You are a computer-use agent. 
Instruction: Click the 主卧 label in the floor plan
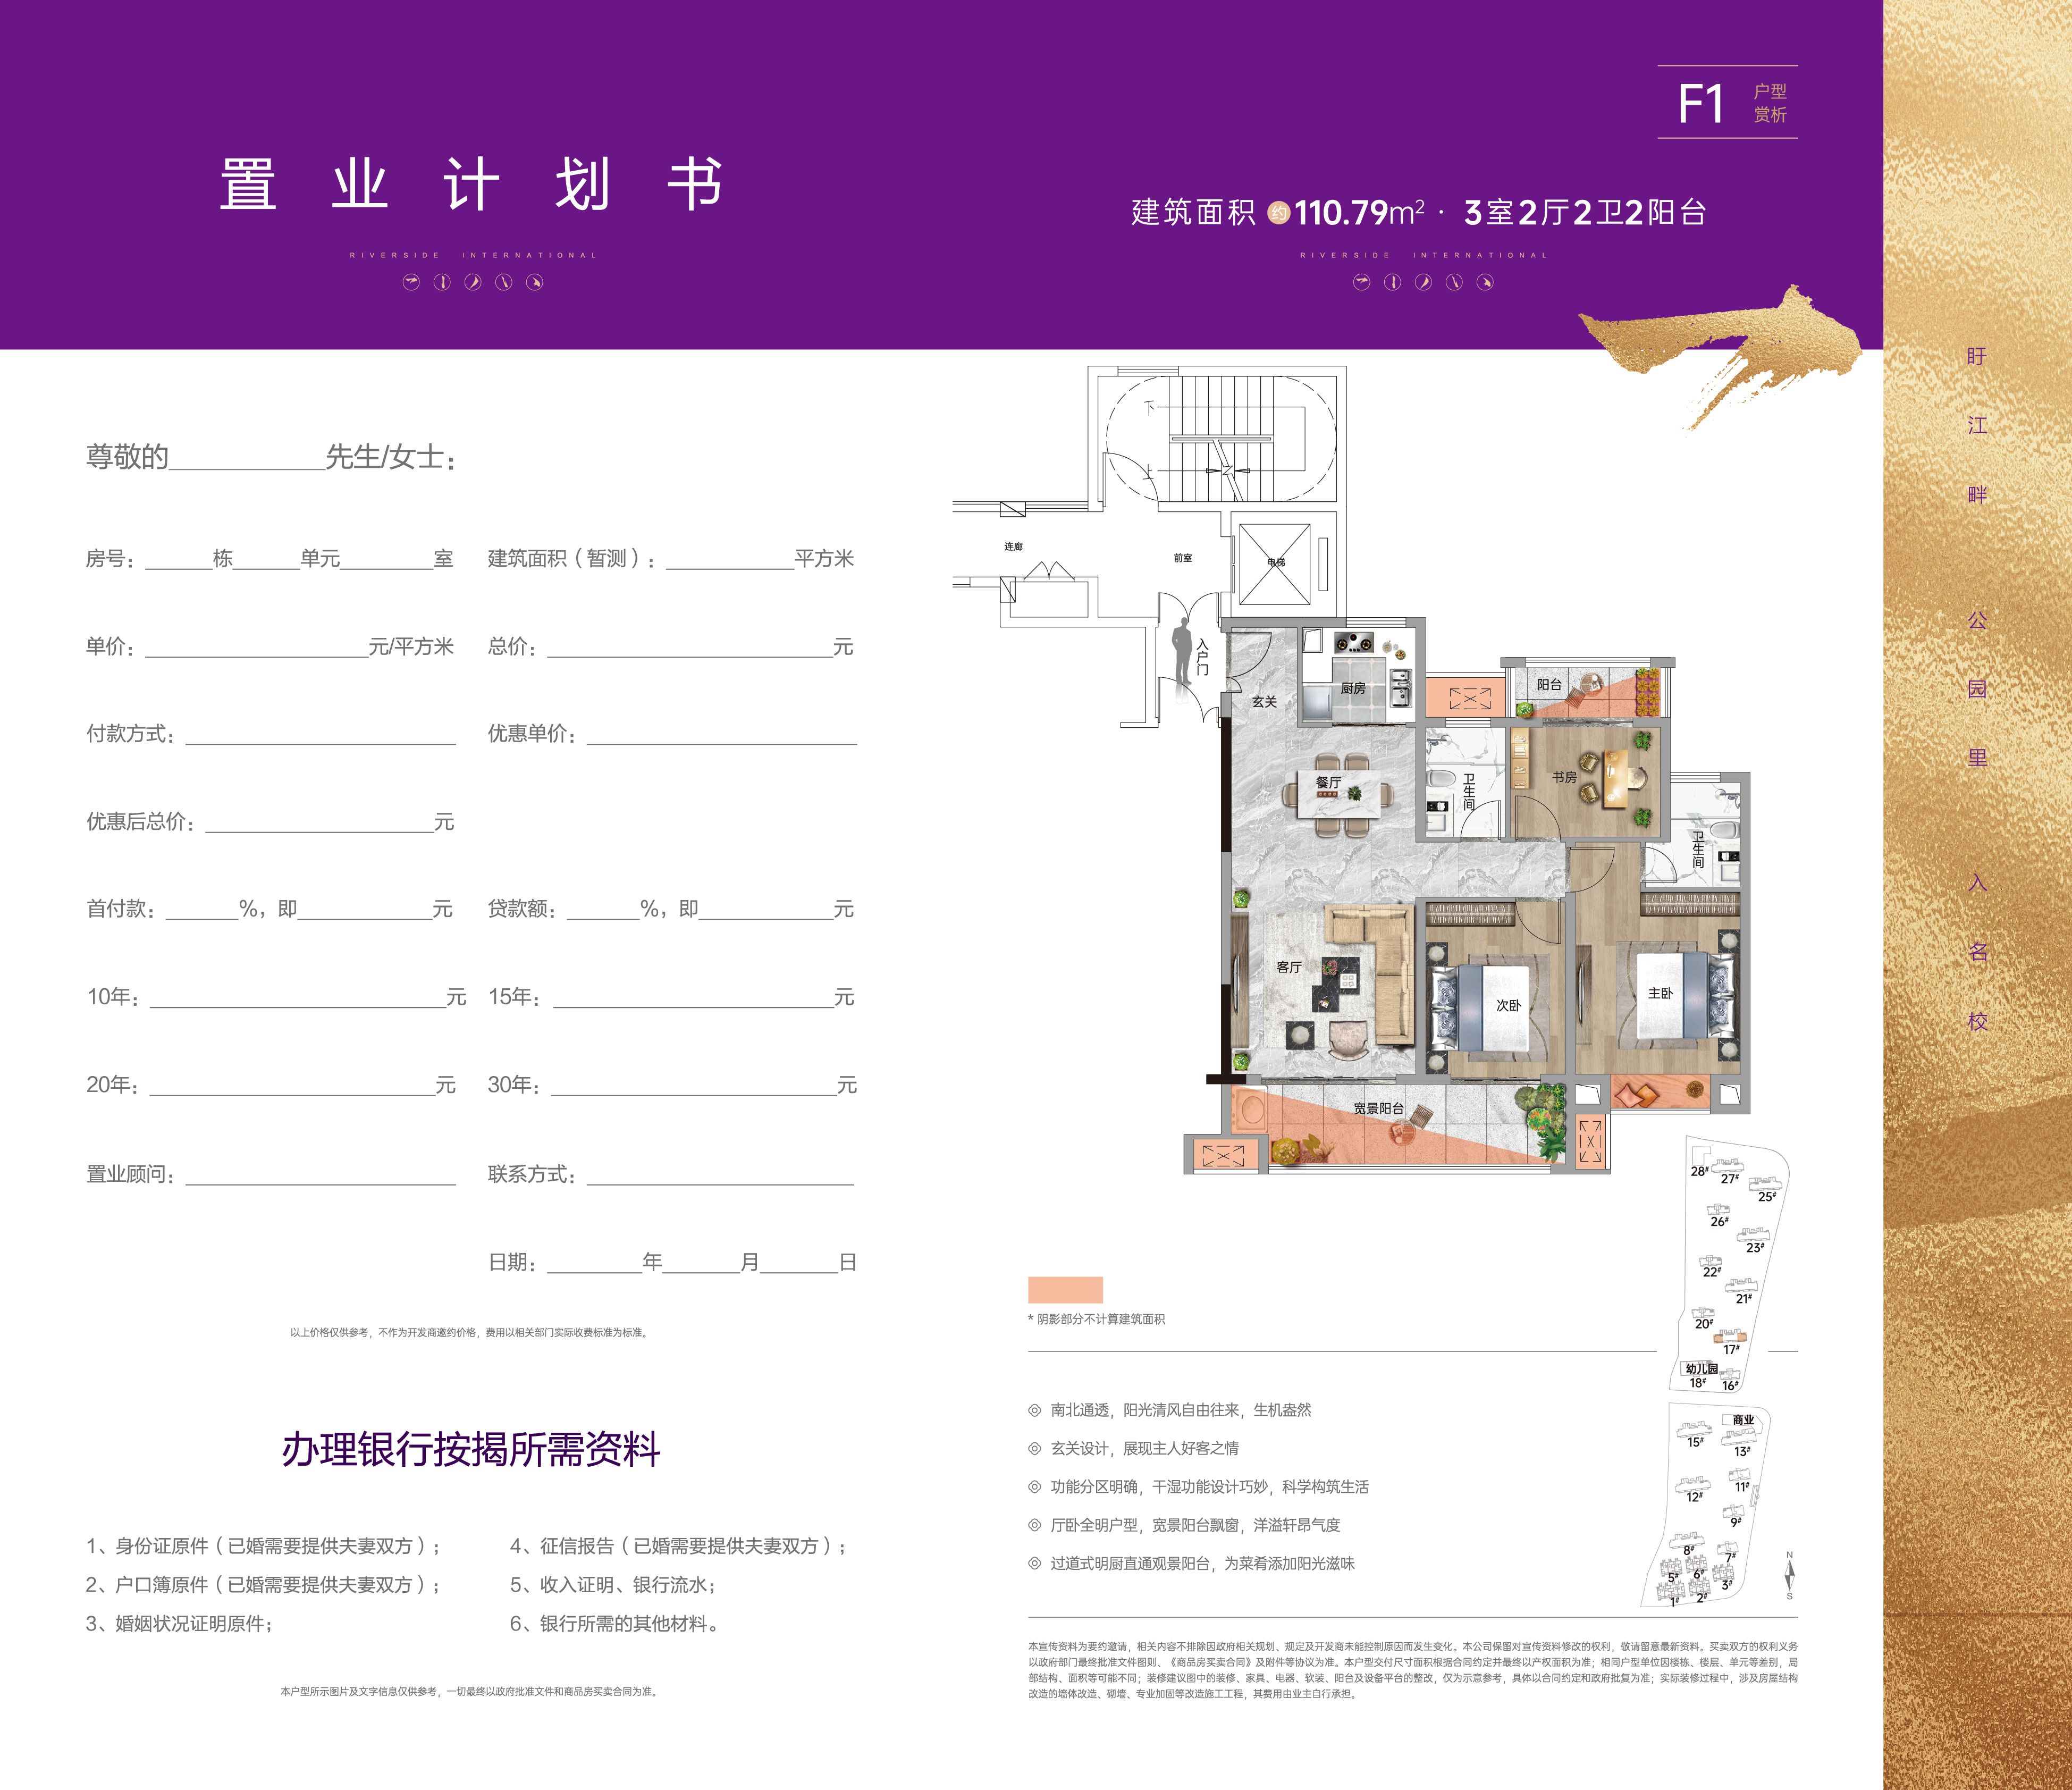[1660, 993]
